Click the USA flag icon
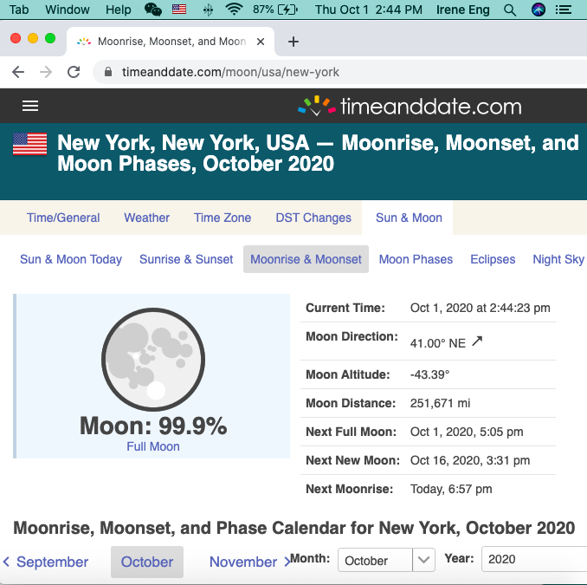This screenshot has height=585, width=587. click(x=29, y=145)
